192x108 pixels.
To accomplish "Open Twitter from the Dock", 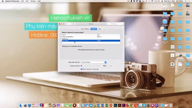I will point(91,105).
